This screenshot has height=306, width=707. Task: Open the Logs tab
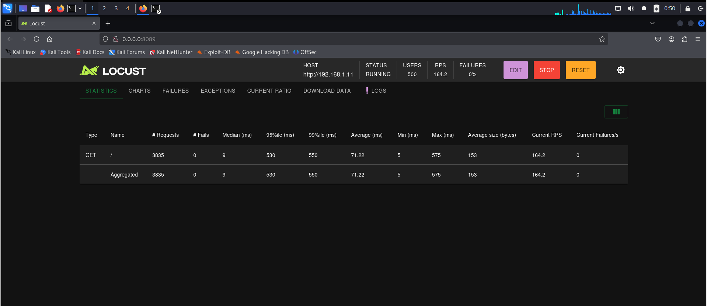tap(376, 91)
